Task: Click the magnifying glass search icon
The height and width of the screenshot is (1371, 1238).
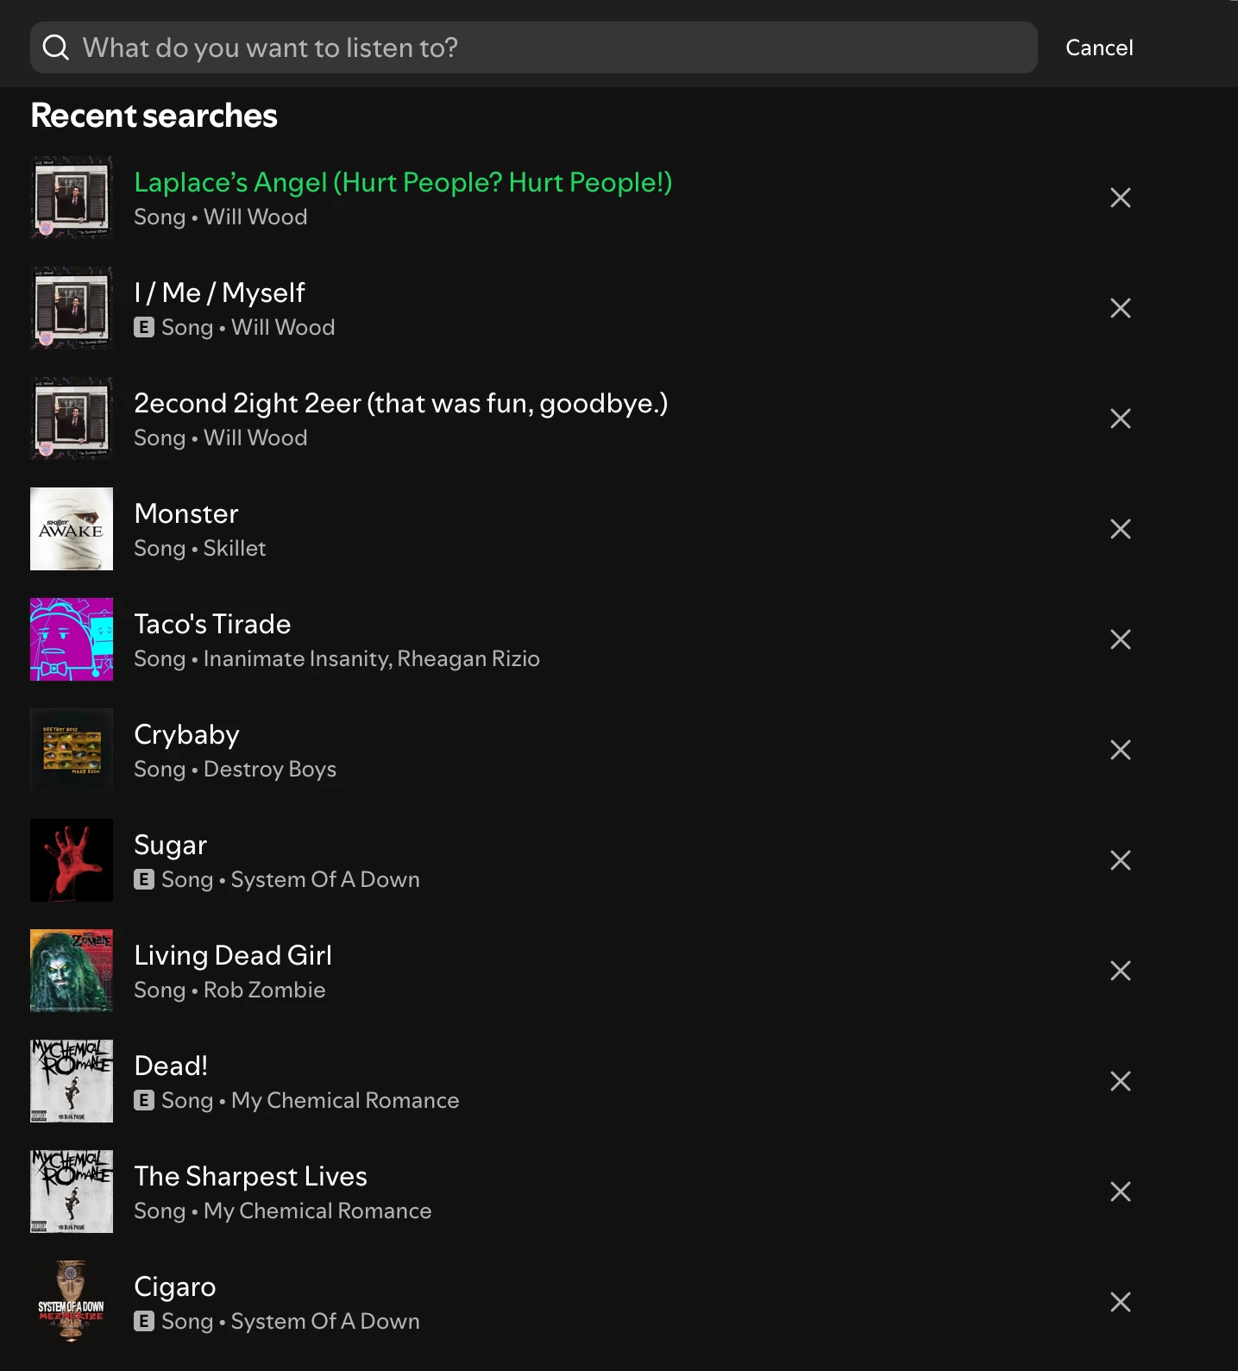Action: pyautogui.click(x=55, y=47)
